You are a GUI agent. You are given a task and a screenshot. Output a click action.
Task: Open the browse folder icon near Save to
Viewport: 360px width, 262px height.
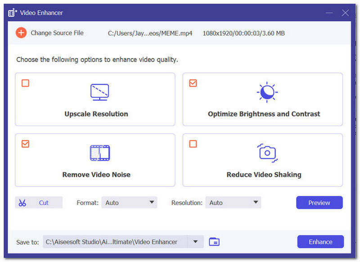pyautogui.click(x=214, y=242)
